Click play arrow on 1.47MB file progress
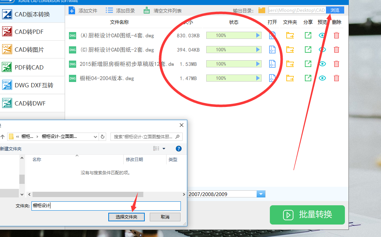The height and width of the screenshot is (237, 381). pos(258,78)
